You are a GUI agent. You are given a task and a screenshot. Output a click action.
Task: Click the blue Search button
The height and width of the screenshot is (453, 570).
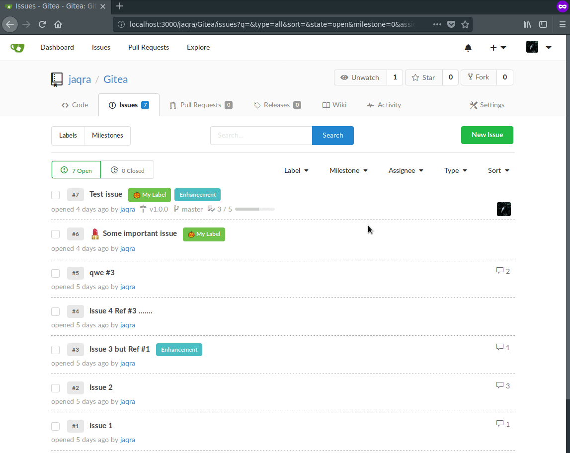[x=332, y=136]
